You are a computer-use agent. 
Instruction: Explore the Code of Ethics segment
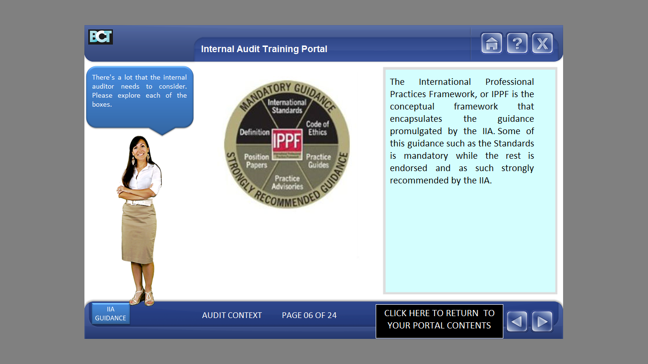pos(317,128)
